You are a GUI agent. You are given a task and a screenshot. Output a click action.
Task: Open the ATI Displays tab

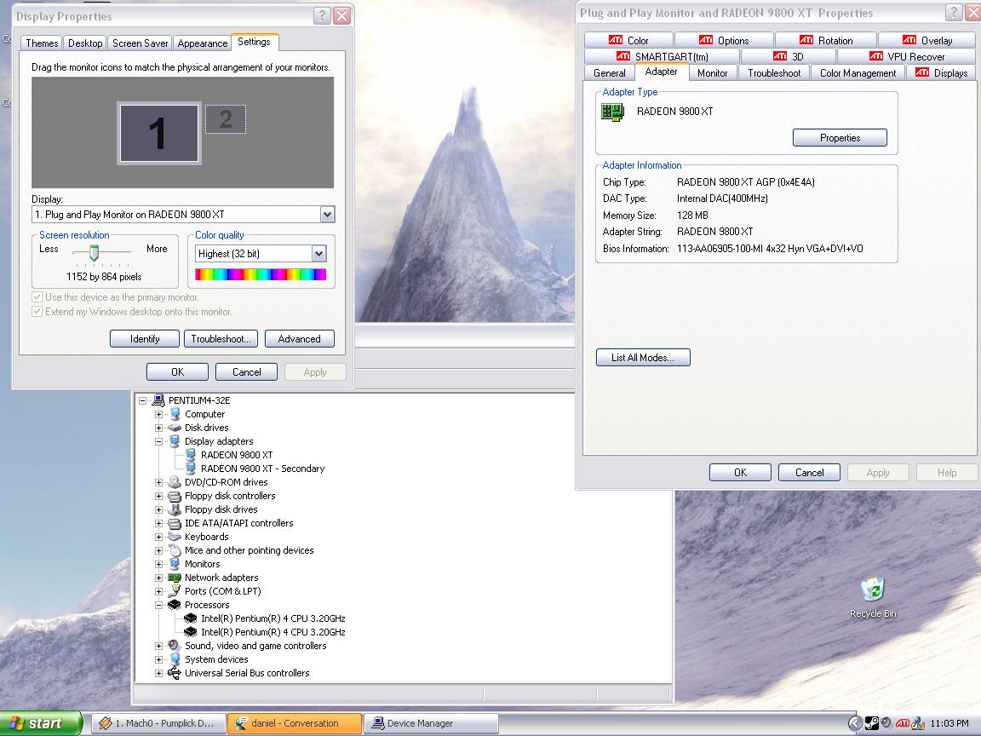point(941,73)
